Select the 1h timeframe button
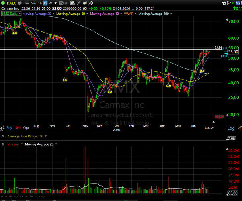 (40, 3)
